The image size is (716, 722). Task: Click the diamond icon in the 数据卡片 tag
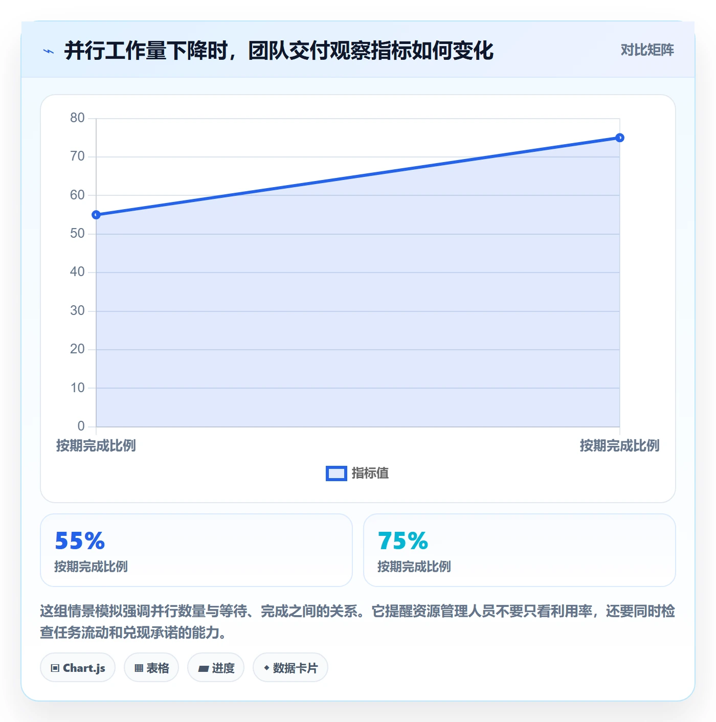(266, 668)
